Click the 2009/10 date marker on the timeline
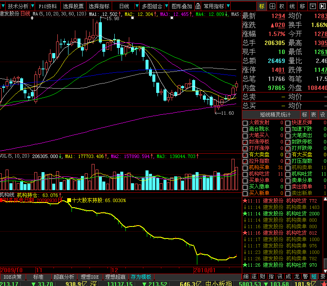Viewport: 327px width, 286px height. (12, 270)
